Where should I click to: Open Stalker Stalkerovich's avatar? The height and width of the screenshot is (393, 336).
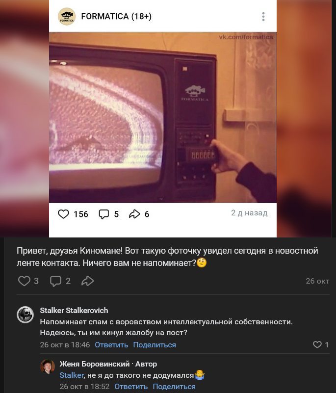click(26, 314)
